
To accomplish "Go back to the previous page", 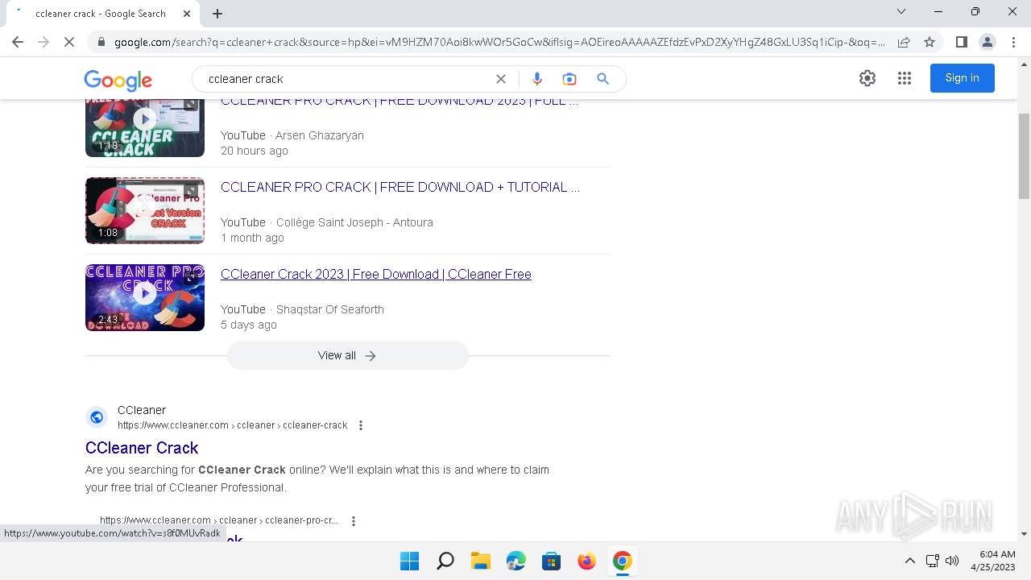I will tap(18, 42).
